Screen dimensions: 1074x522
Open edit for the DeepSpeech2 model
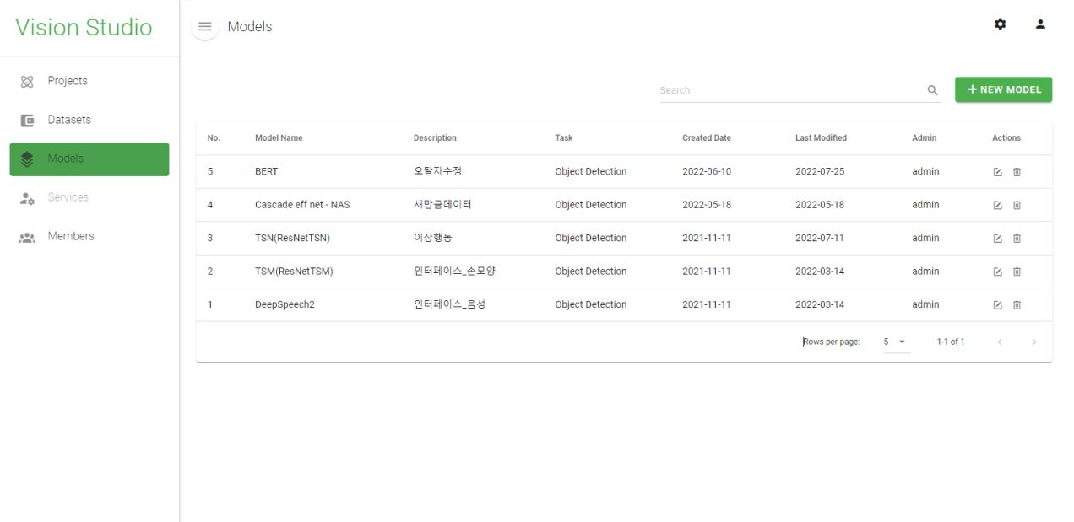(x=997, y=305)
